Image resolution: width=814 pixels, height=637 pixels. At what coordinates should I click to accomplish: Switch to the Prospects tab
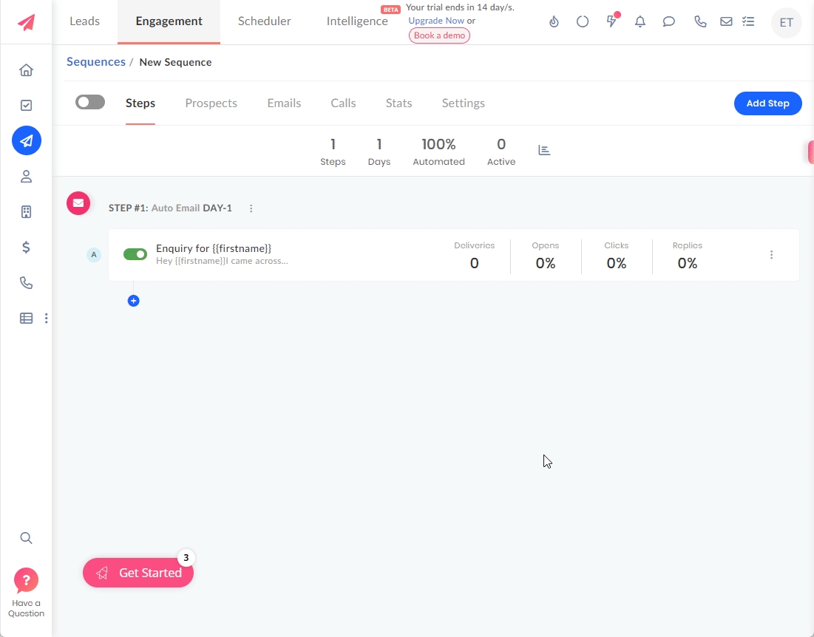pos(211,103)
